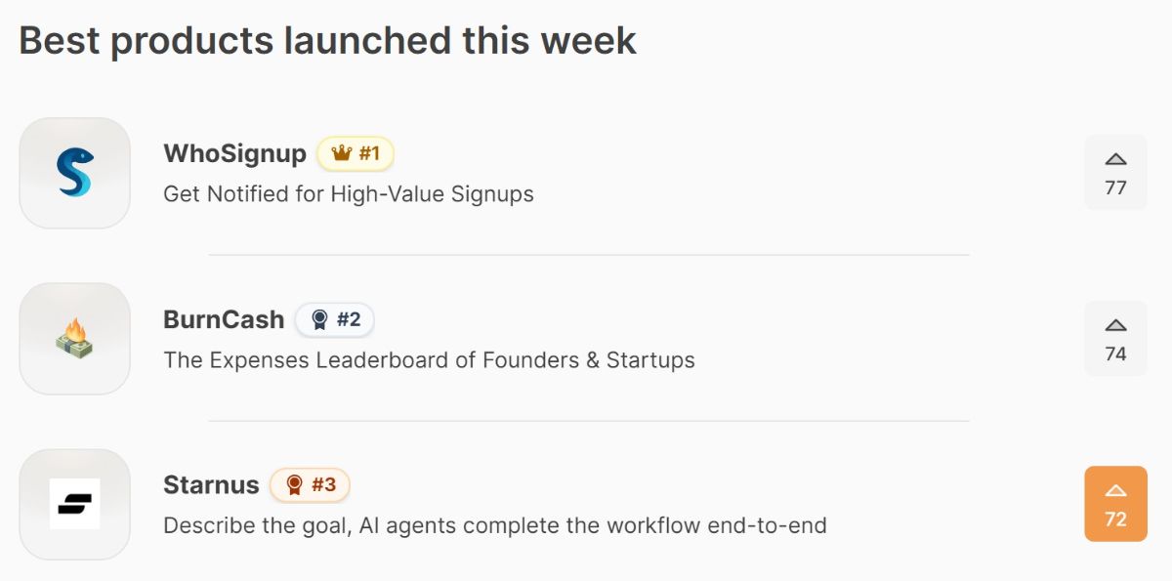Click 'Get Notified for High-Value Signups' tagline
This screenshot has width=1172, height=581.
pyautogui.click(x=349, y=193)
